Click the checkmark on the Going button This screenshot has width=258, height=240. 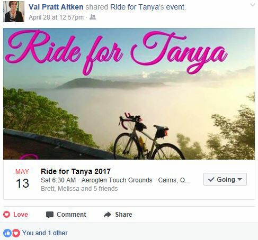211,179
